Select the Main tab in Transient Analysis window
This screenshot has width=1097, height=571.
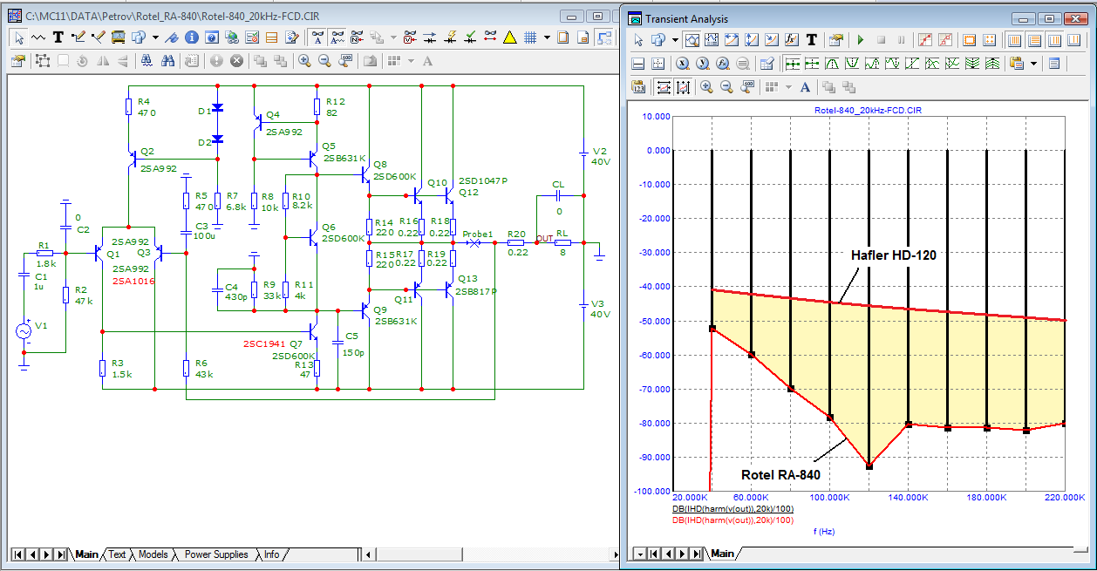[722, 554]
